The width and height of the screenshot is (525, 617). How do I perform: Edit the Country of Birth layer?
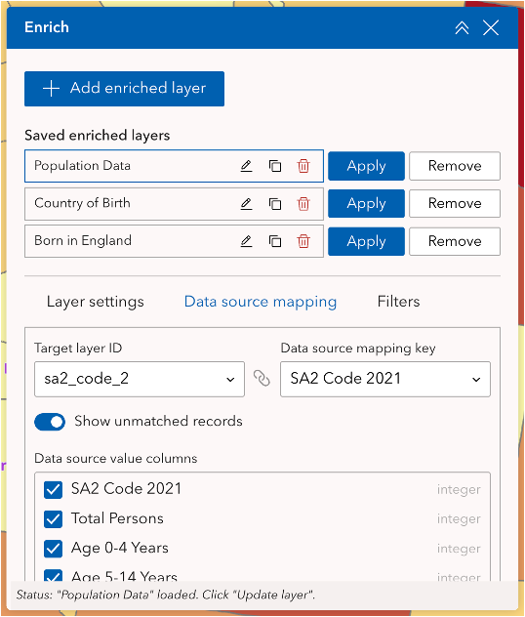tap(246, 204)
